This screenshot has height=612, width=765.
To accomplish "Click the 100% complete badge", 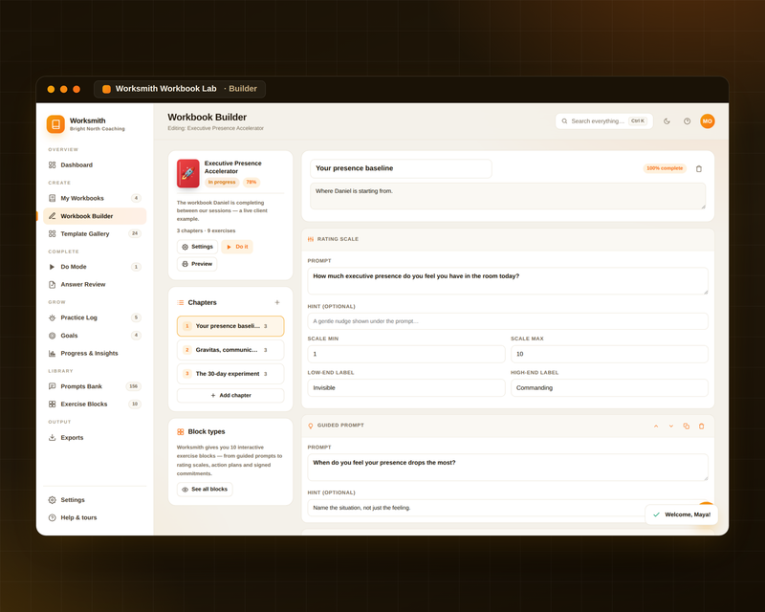I will coord(665,168).
